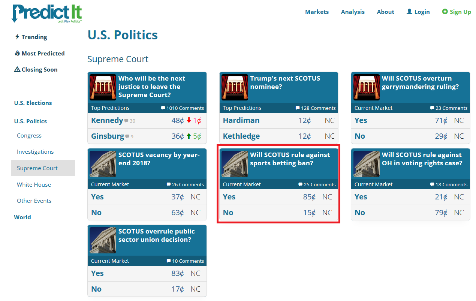Click the lightning bolt Trending icon
Screen dimensions: 476x301
[17, 37]
